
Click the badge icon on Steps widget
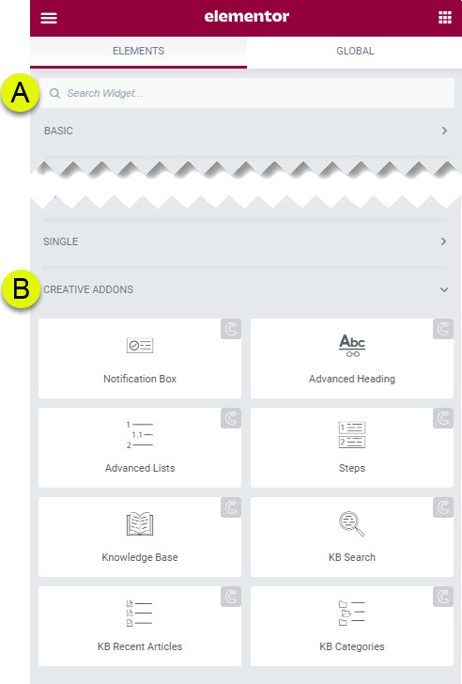pyautogui.click(x=443, y=418)
